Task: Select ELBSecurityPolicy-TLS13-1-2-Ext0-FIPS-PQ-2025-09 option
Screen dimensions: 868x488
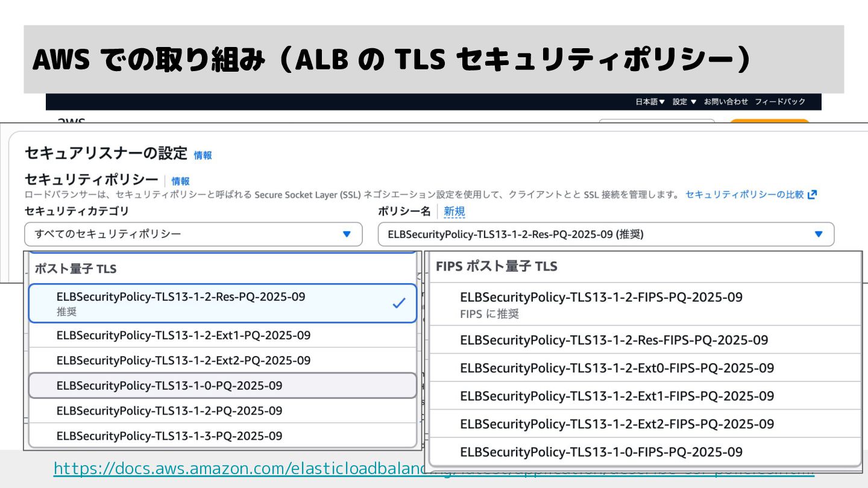Action: 617,368
